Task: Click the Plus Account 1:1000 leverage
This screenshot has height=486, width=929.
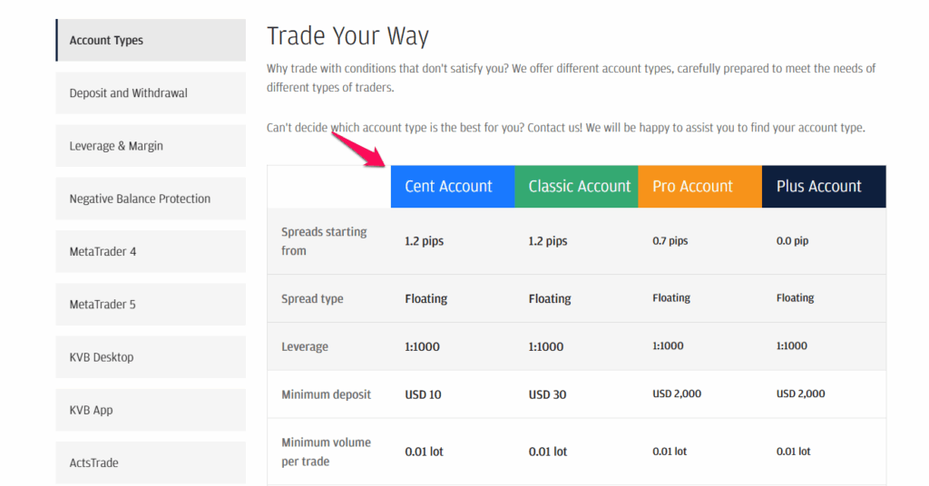Action: pos(791,345)
